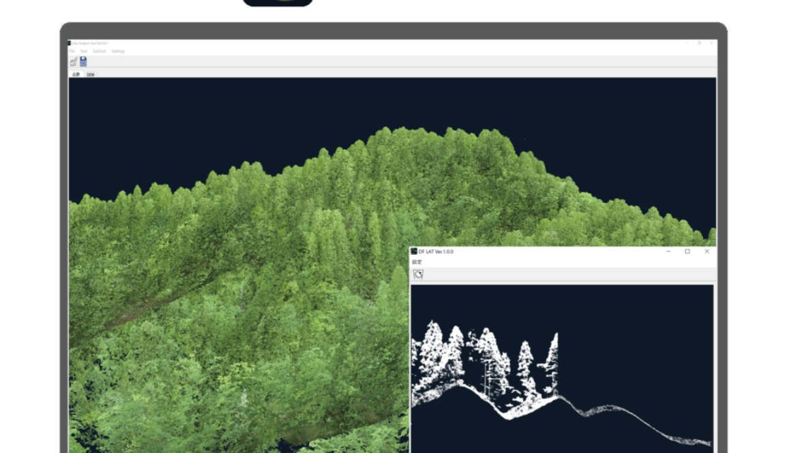Switch to the DEM tab
Image resolution: width=791 pixels, height=453 pixels.
(x=91, y=74)
